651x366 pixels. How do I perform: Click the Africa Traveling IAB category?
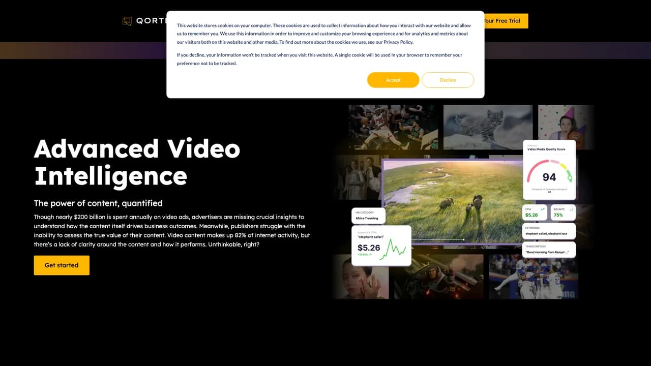(x=368, y=216)
